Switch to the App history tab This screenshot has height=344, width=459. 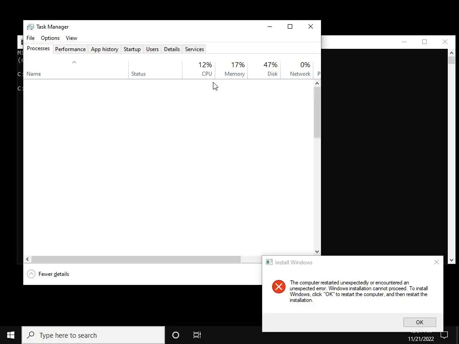104,49
